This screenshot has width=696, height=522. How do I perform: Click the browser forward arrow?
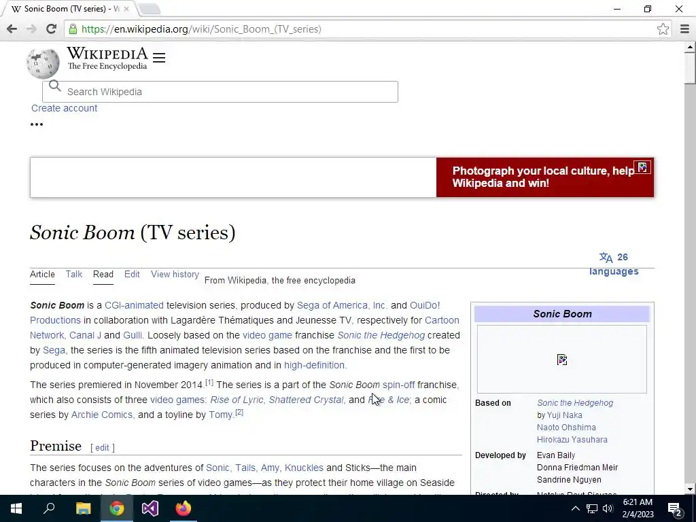pyautogui.click(x=31, y=29)
